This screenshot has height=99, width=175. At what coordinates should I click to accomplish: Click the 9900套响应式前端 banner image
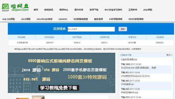click(62, 73)
